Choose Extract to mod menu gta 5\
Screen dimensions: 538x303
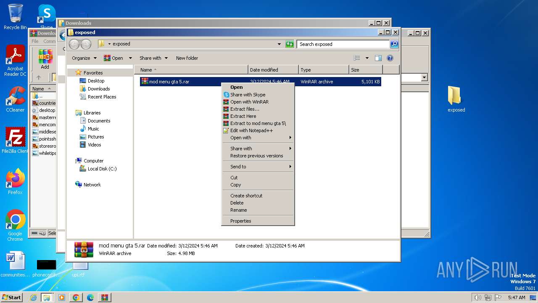tap(258, 123)
